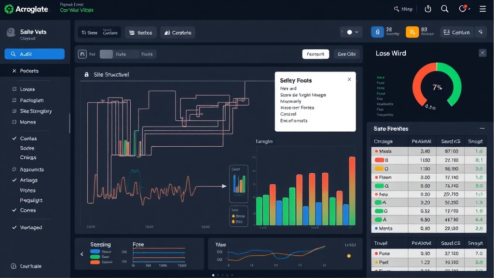
Task: Click the Acroglate logo icon
Action: [x=9, y=9]
